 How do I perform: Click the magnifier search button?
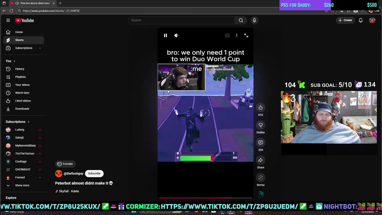(x=241, y=20)
